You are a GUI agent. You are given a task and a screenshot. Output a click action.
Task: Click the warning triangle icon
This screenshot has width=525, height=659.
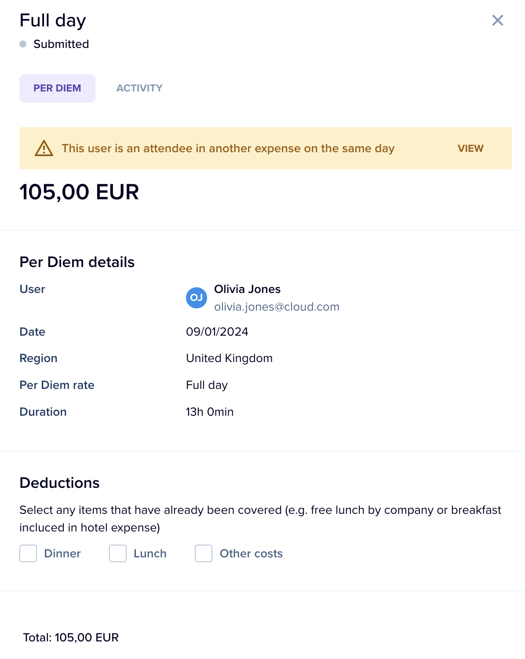[44, 148]
